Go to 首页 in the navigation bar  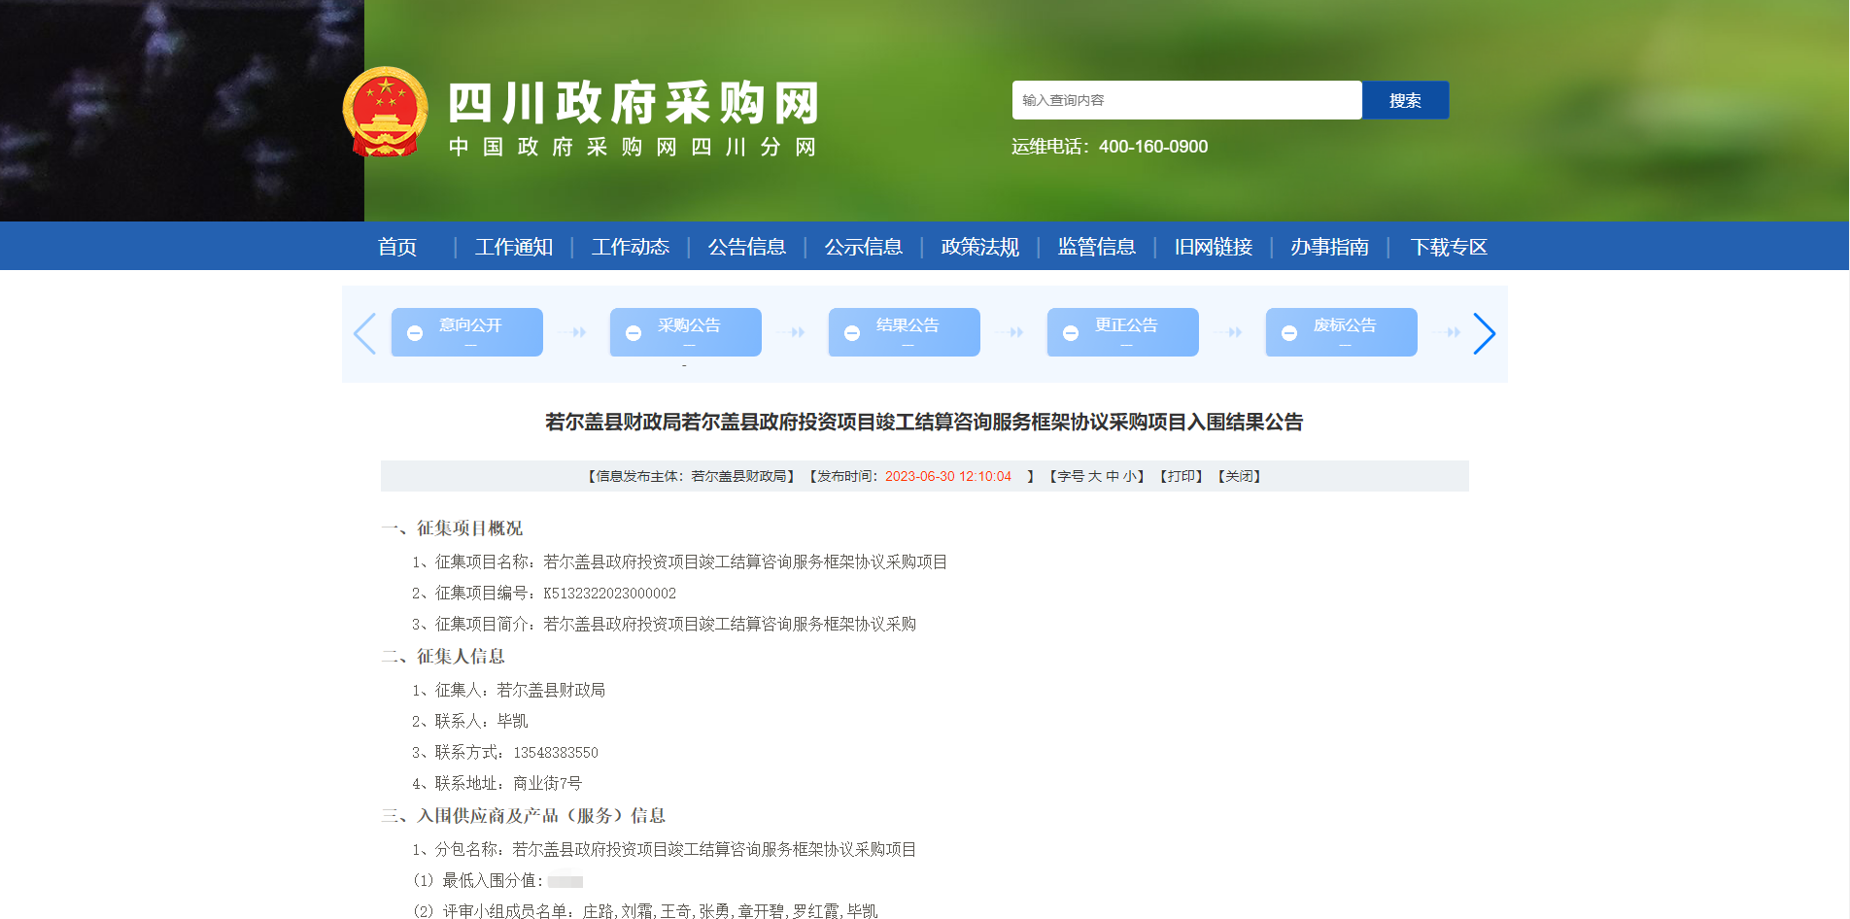(397, 247)
